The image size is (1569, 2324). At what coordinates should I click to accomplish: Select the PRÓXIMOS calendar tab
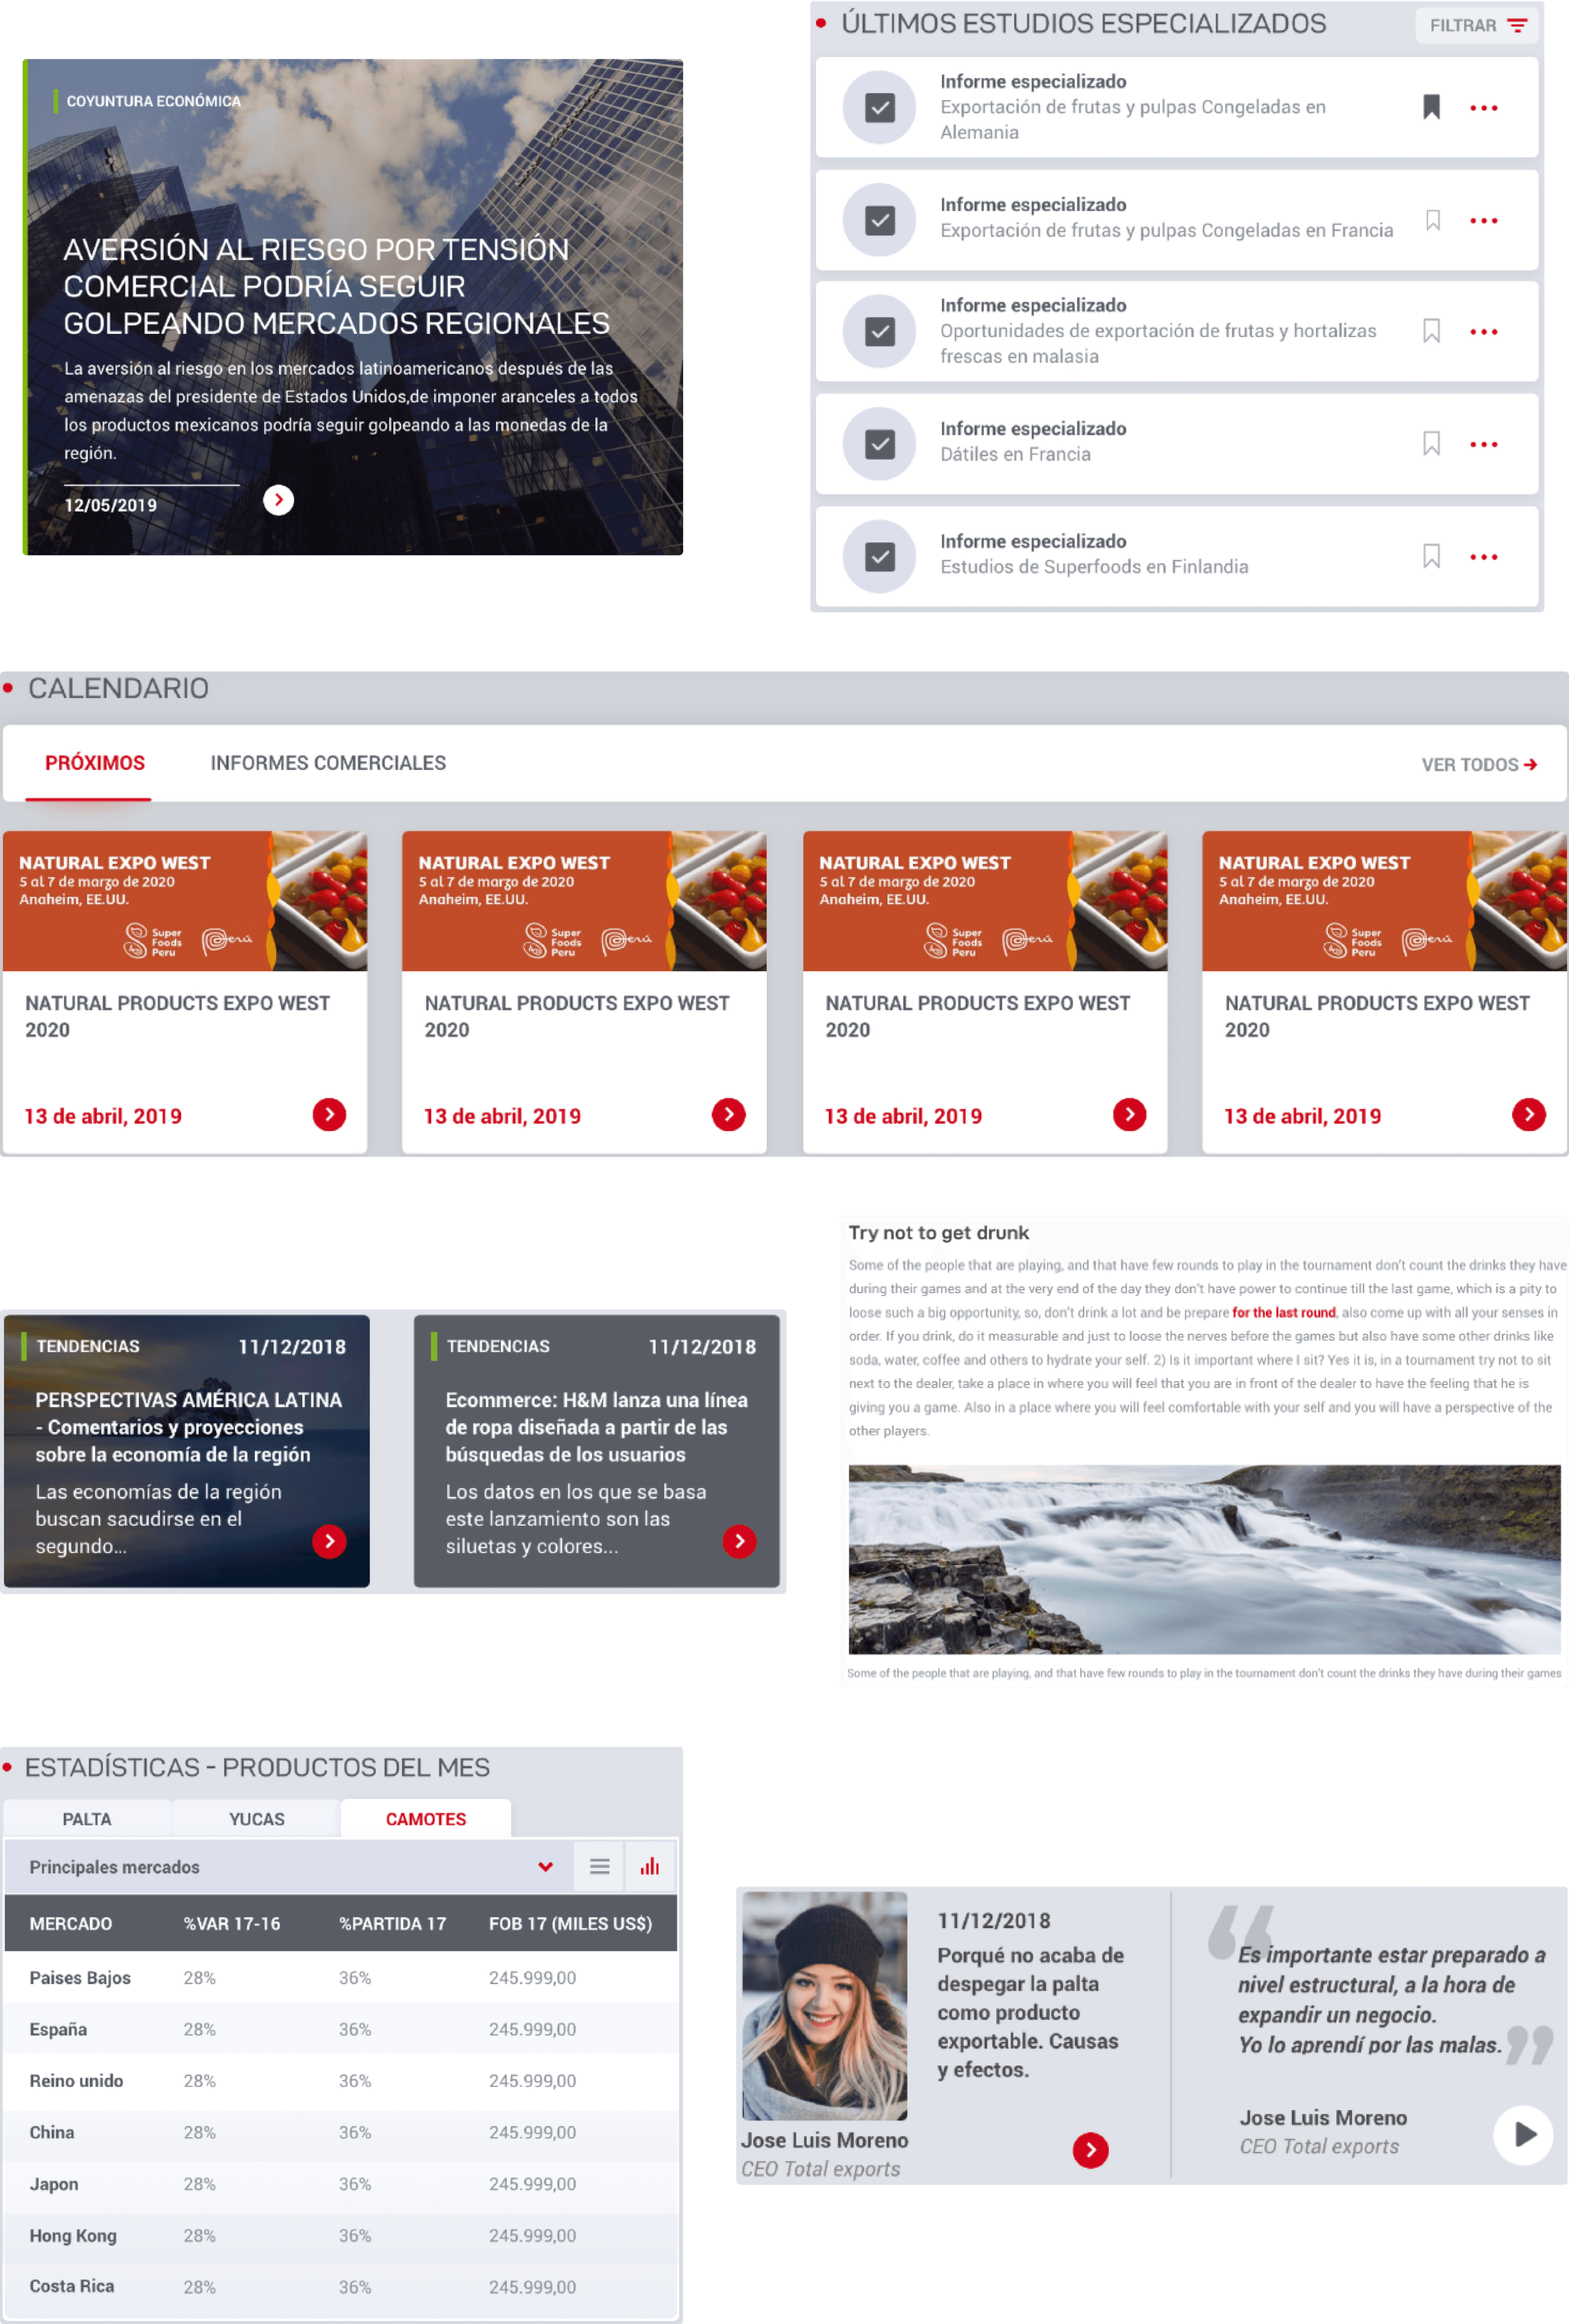pos(95,763)
